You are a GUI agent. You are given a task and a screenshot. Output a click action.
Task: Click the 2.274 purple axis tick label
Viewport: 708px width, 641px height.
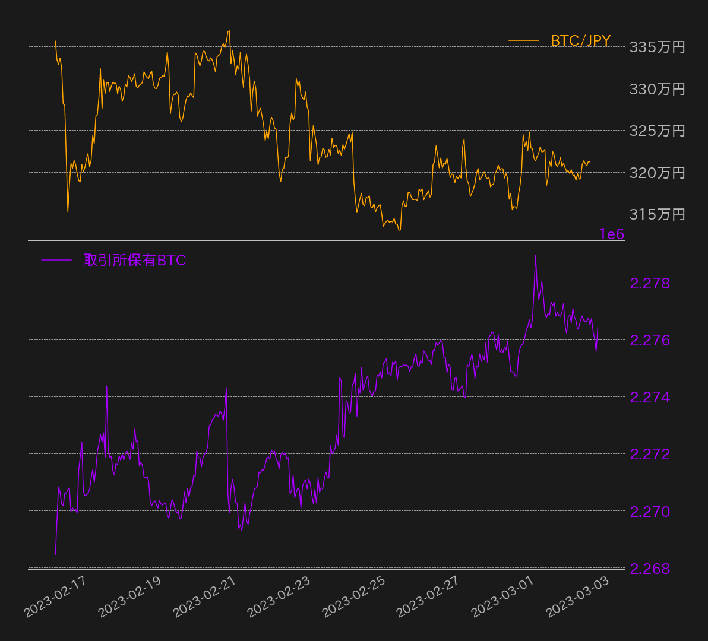(x=650, y=397)
